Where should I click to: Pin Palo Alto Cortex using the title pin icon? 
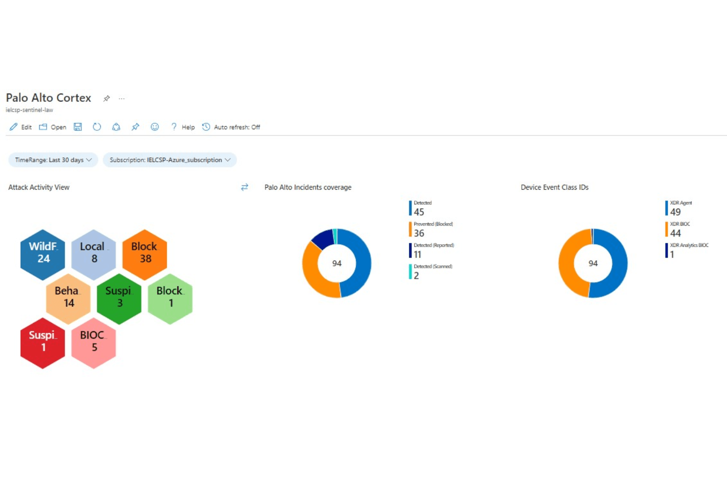click(107, 98)
